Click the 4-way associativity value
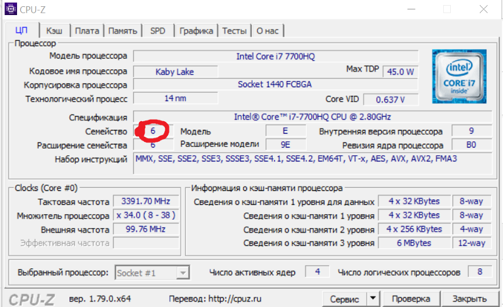 [x=472, y=229]
